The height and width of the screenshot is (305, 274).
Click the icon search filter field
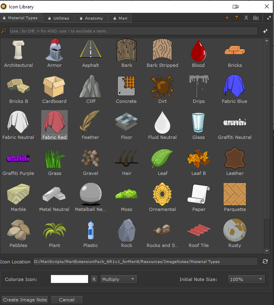click(133, 31)
